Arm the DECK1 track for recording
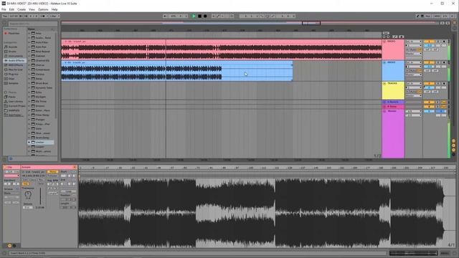Viewport: 459px width, 258px height. [444, 42]
